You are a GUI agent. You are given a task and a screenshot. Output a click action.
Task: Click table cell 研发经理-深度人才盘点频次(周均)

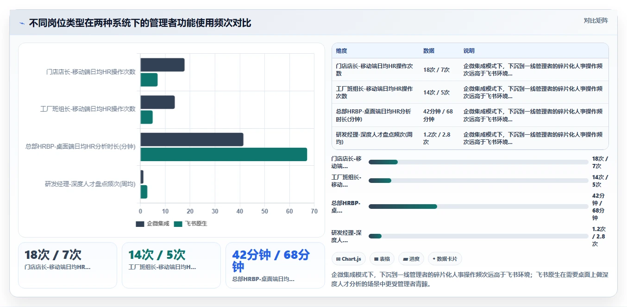(374, 138)
